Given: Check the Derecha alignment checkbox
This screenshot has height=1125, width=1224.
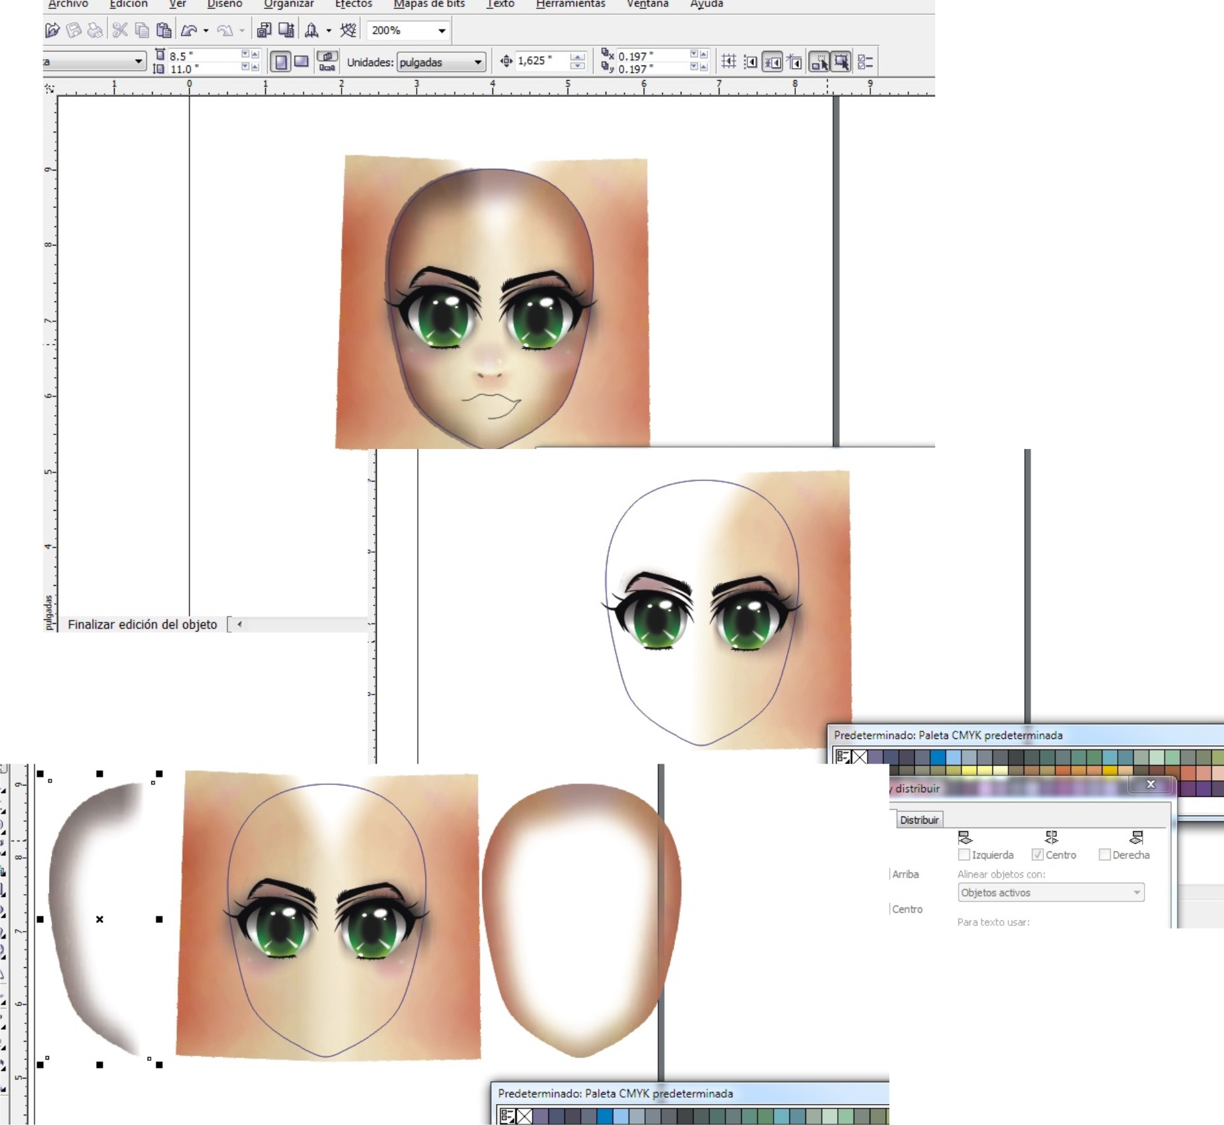Looking at the screenshot, I should (1104, 855).
